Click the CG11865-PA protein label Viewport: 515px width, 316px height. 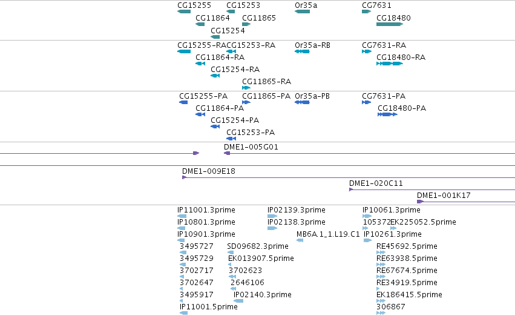266,96
